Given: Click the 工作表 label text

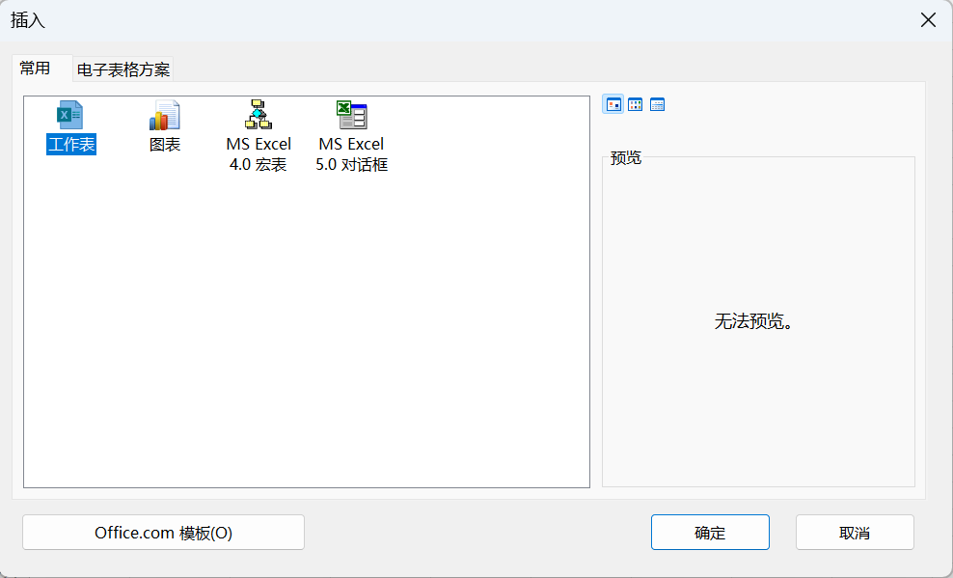Looking at the screenshot, I should click(71, 145).
